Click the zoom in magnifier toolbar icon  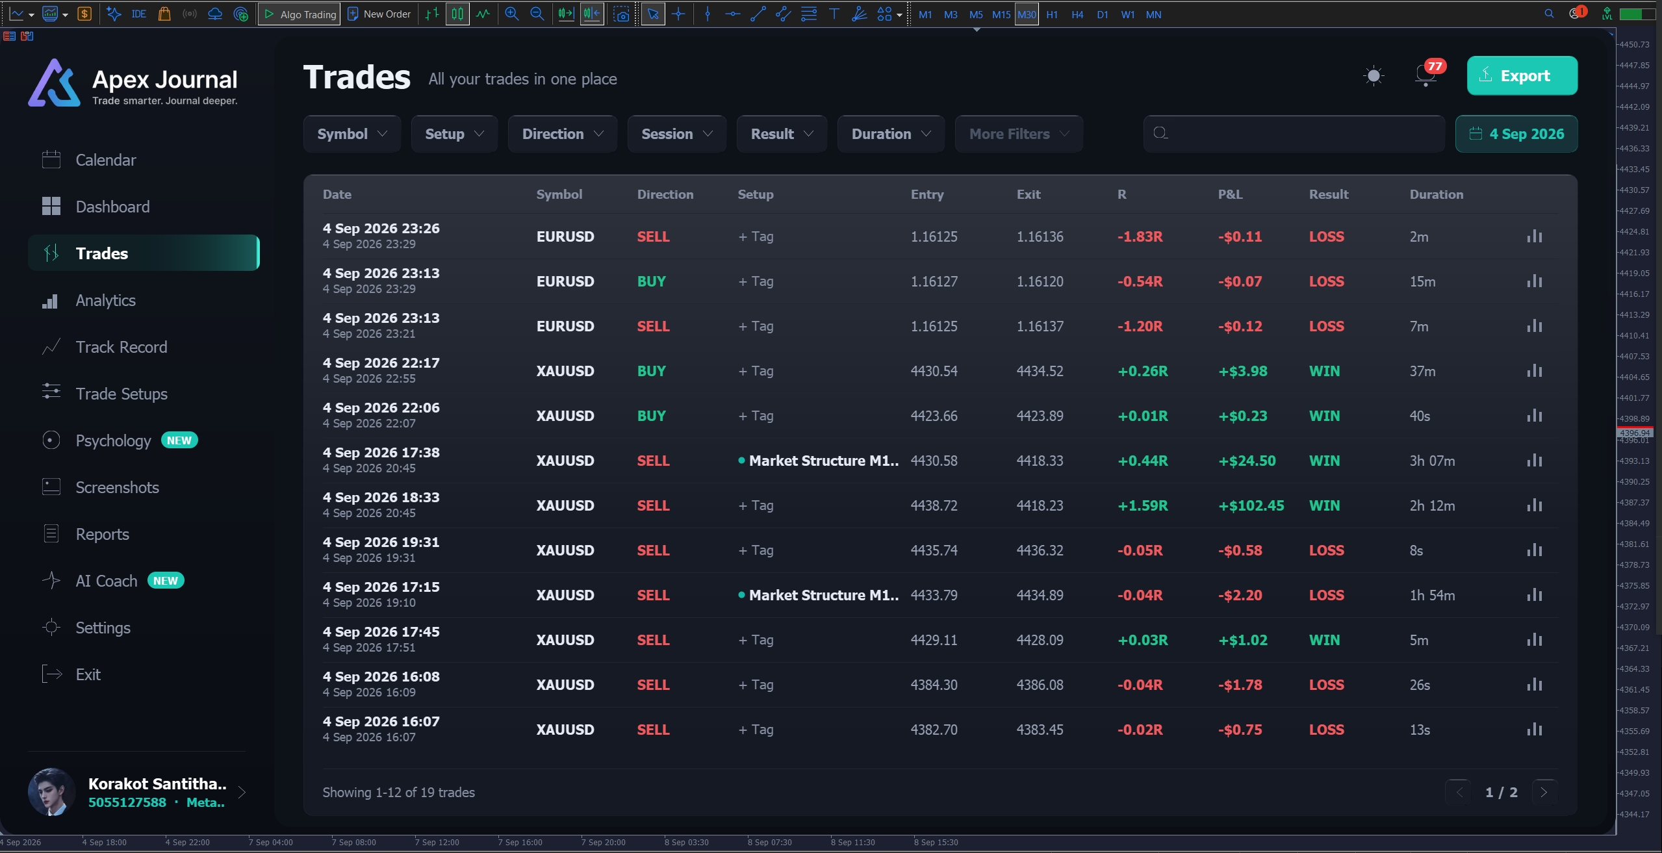pos(512,14)
